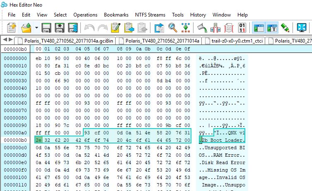Click the Undo arrow icon

[89, 28]
